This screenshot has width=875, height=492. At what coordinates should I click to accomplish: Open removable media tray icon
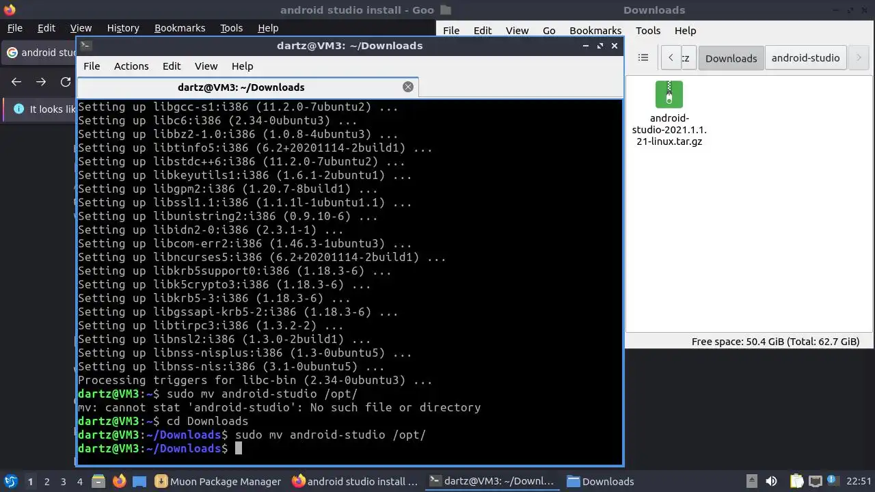(751, 481)
